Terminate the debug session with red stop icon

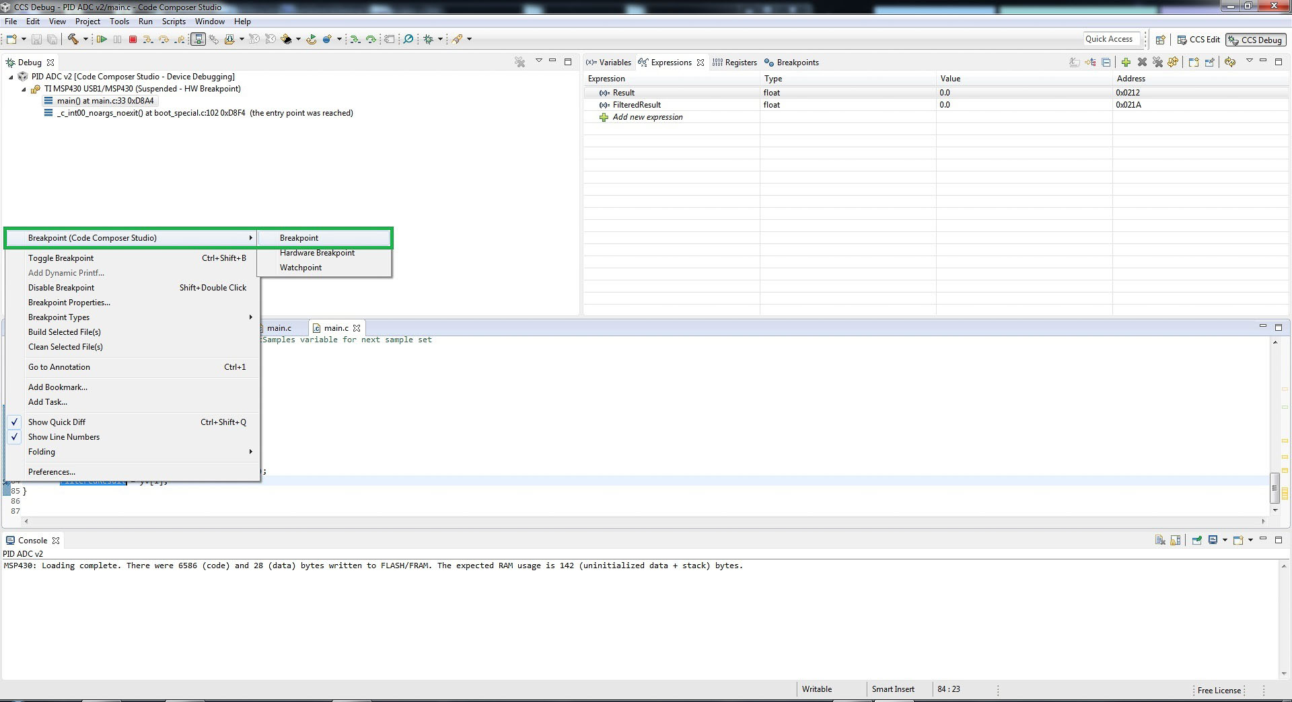(x=133, y=39)
